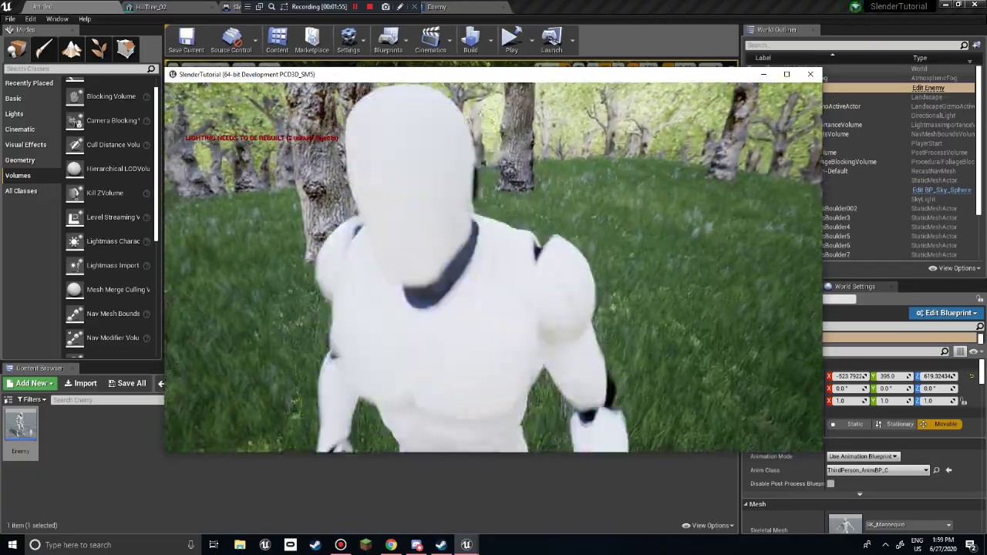Select the Volumes category
987x555 pixels.
18,176
